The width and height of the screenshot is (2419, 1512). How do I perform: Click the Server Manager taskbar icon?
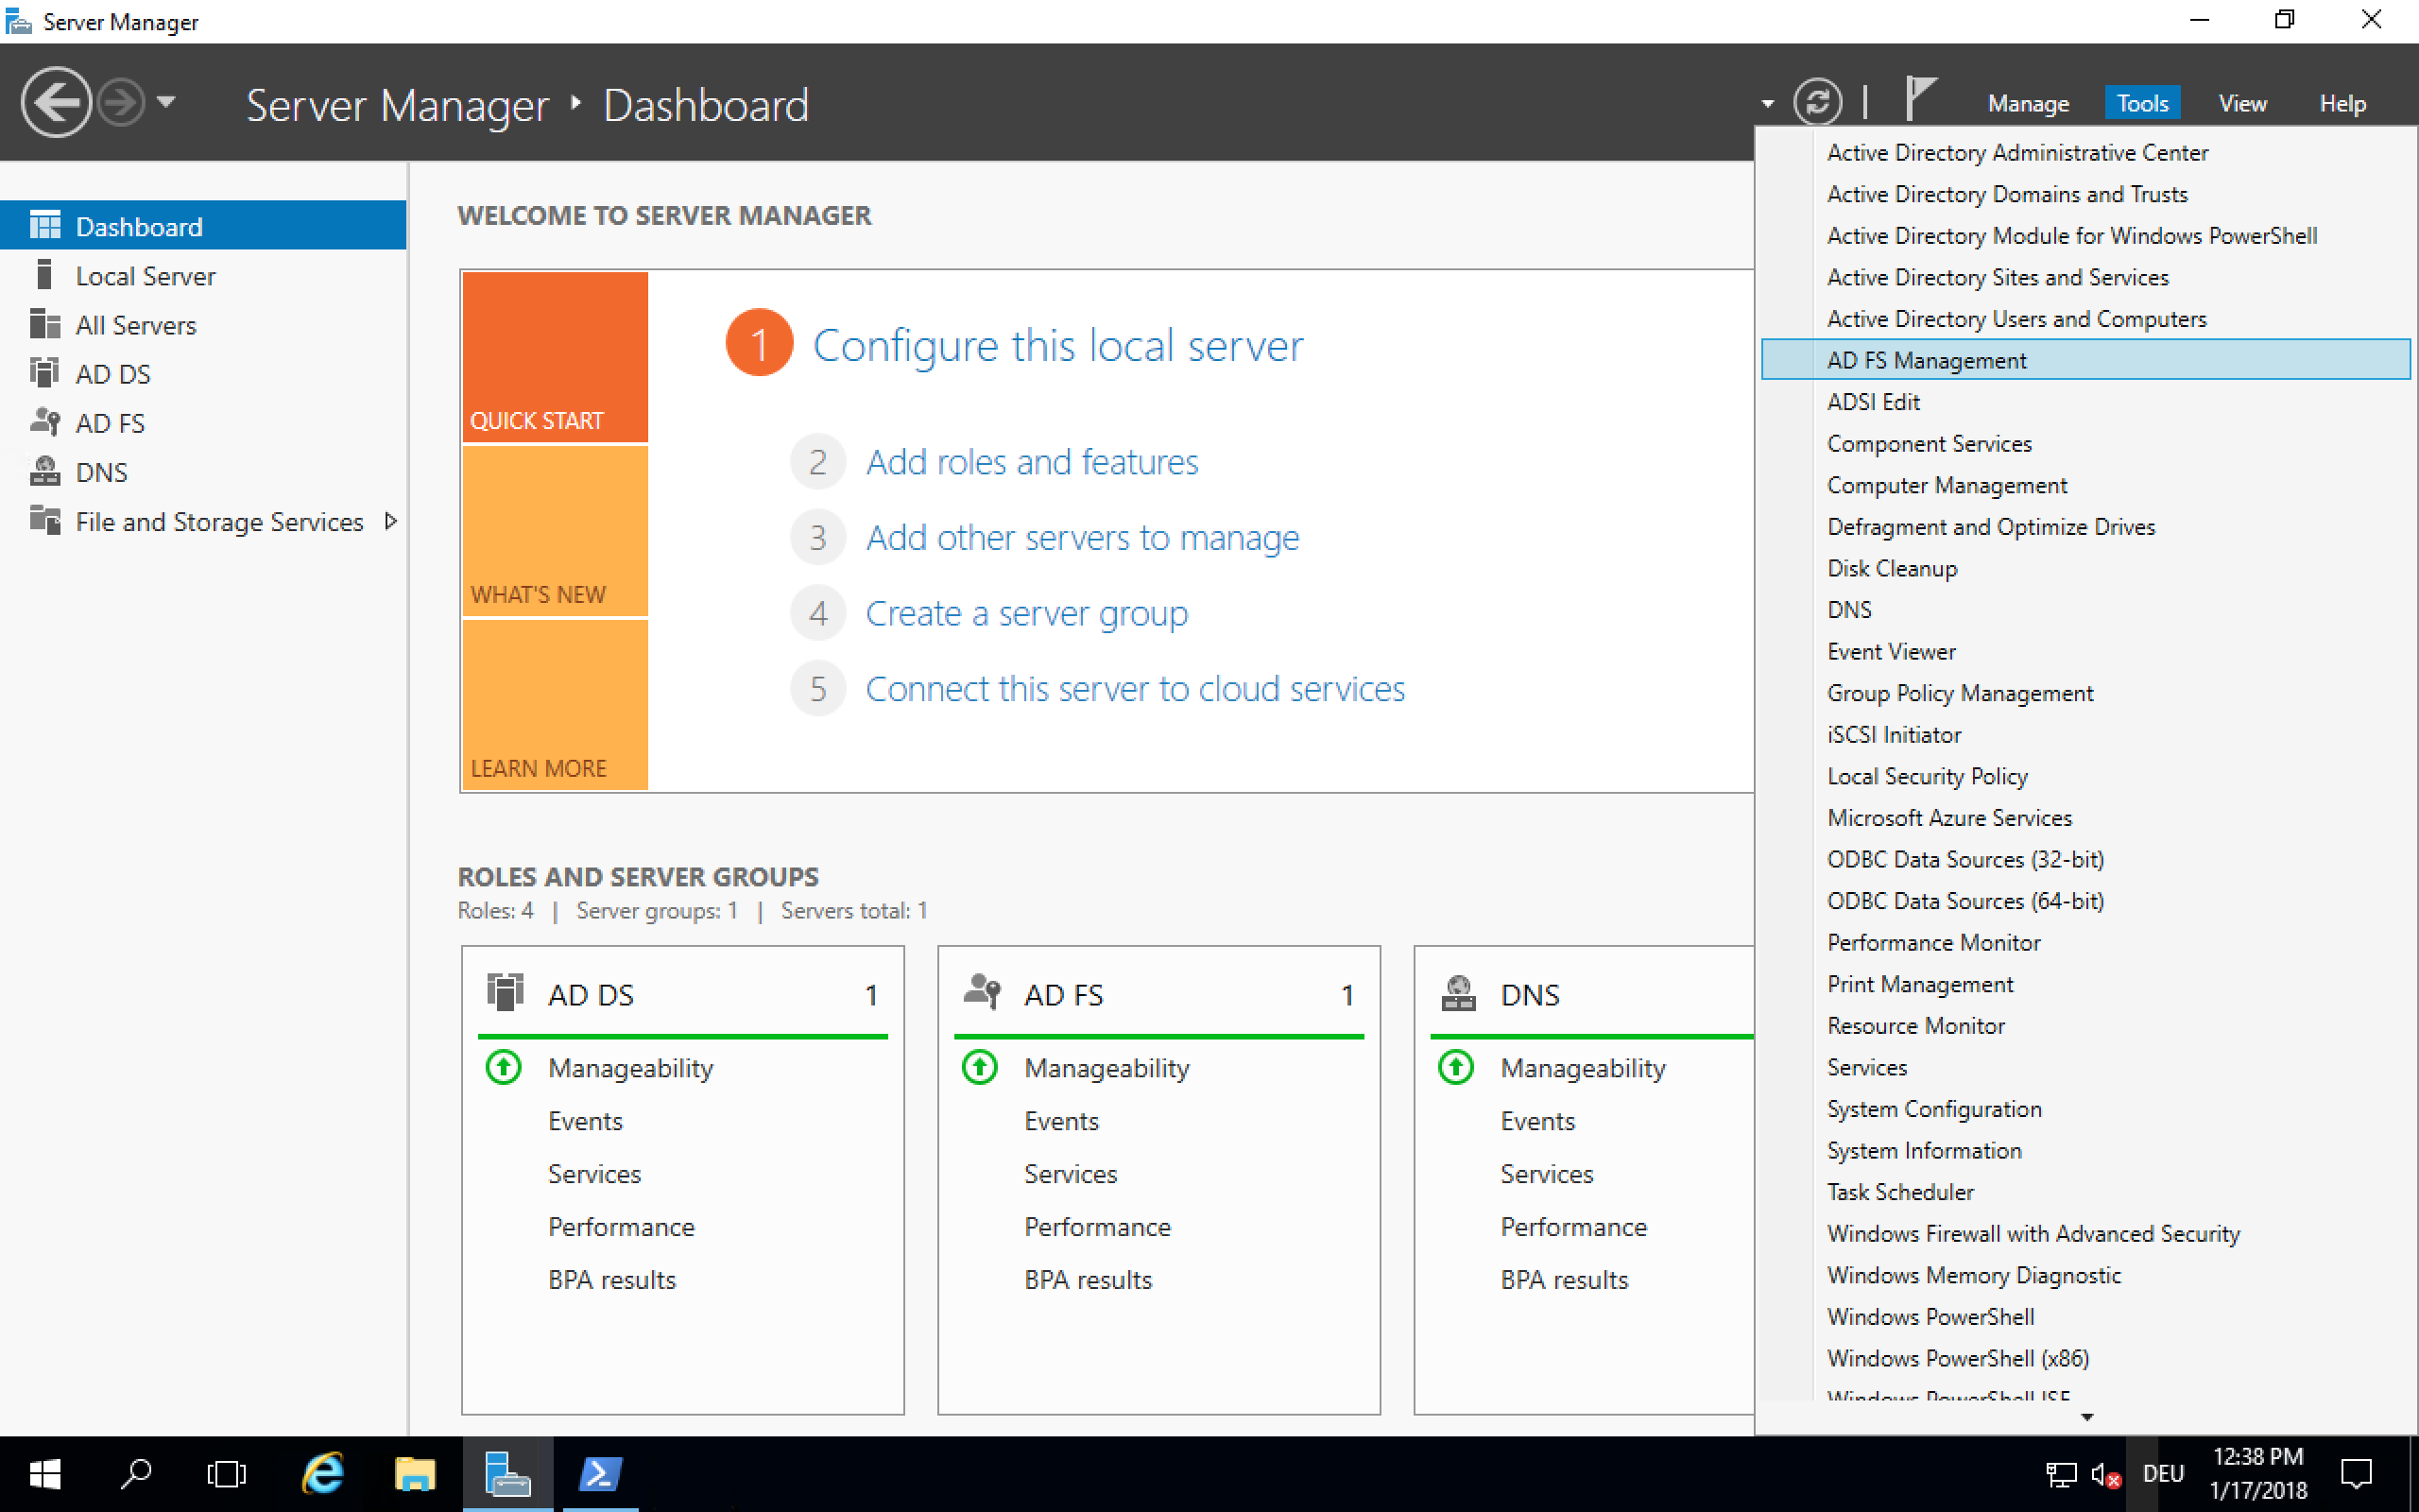point(507,1474)
